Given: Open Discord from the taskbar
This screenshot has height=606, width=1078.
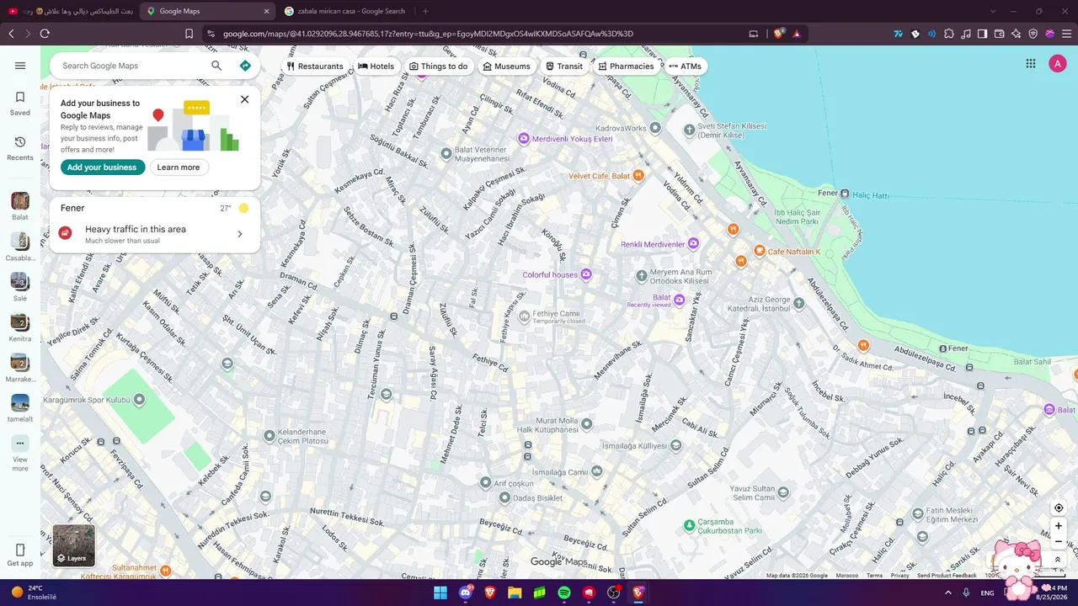Looking at the screenshot, I should pyautogui.click(x=466, y=593).
